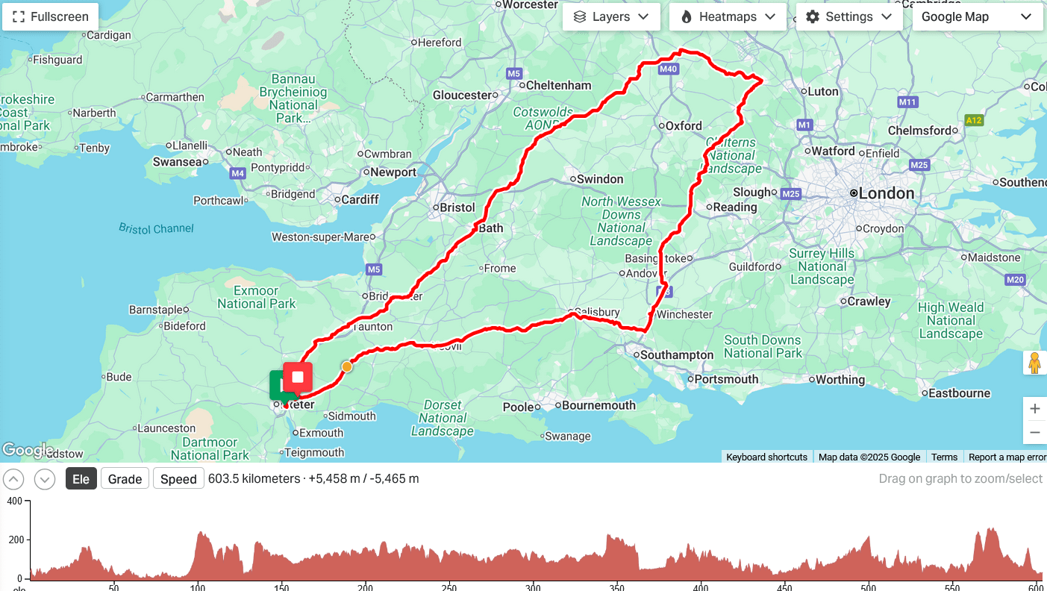Viewport: 1047px width, 591px height.
Task: Expand the elevation panel with the up arrow
Action: tap(13, 479)
